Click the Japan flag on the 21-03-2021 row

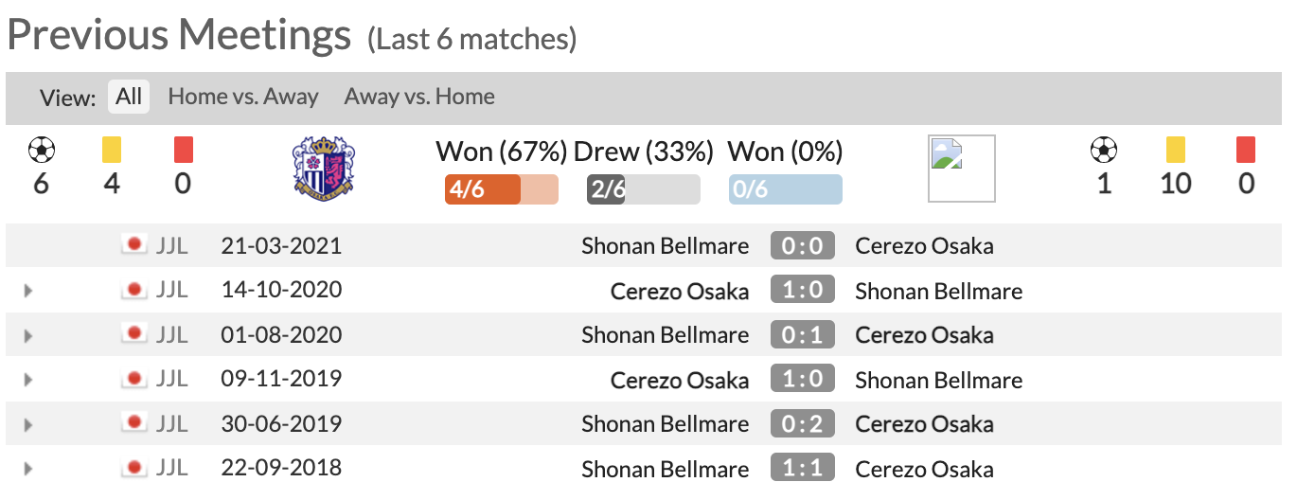(x=134, y=245)
